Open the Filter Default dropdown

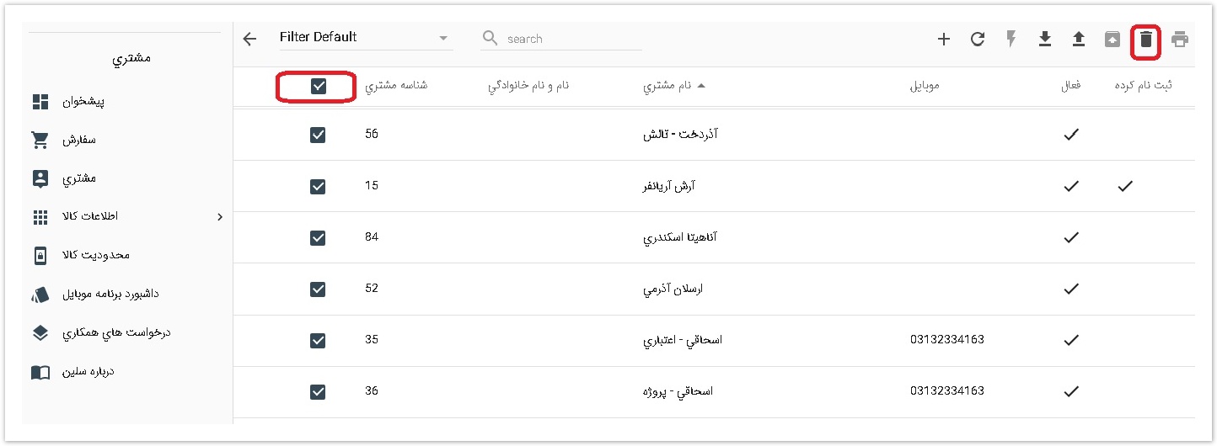pos(366,38)
